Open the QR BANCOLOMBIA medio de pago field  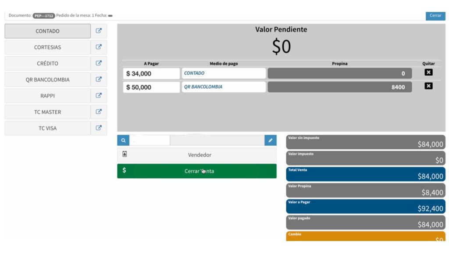pos(224,87)
